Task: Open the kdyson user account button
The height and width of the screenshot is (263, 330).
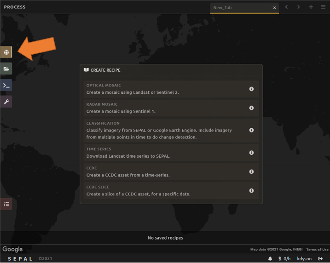Action: click(304, 259)
